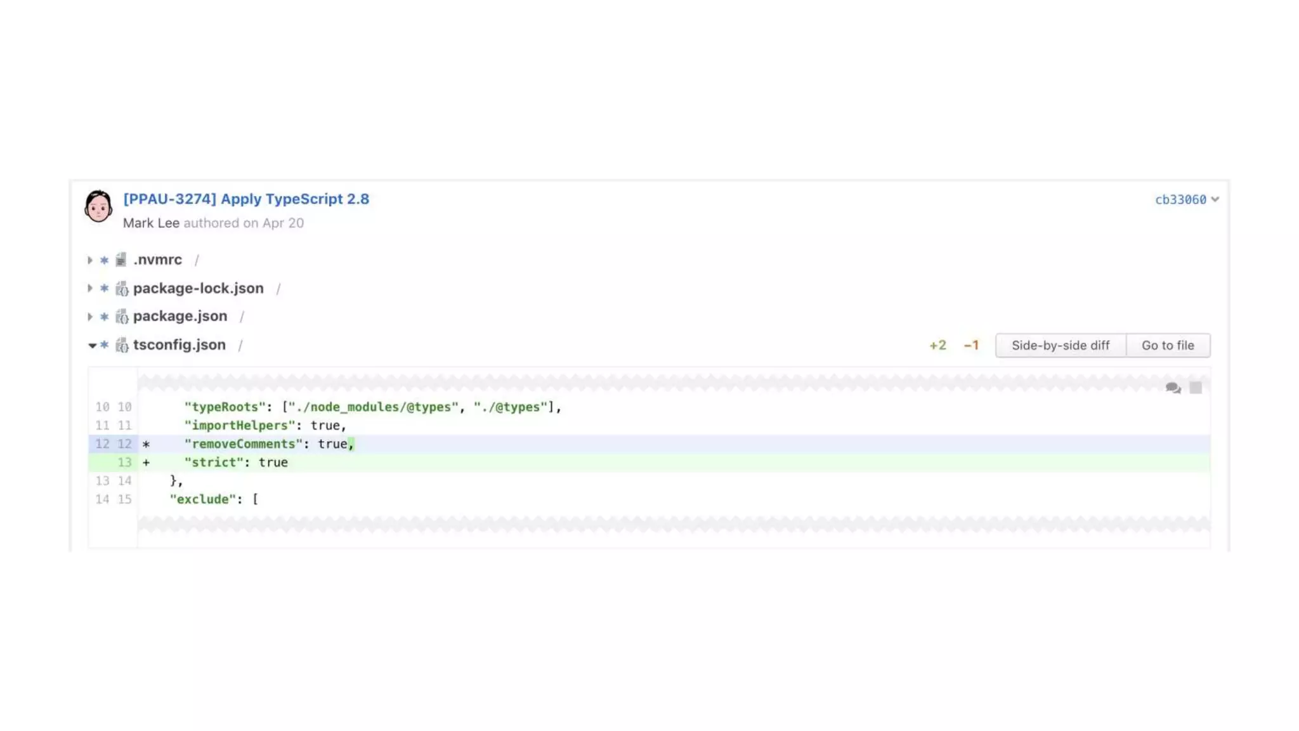The image size is (1299, 731).
Task: Expand the .nvmrc file diff
Action: tap(90, 260)
